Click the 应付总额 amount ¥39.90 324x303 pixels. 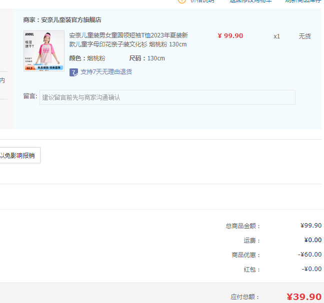(304, 297)
